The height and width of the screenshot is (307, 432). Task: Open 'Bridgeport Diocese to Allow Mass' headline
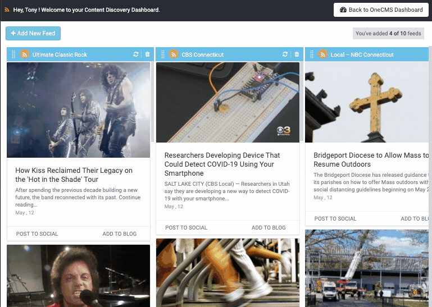coord(371,160)
